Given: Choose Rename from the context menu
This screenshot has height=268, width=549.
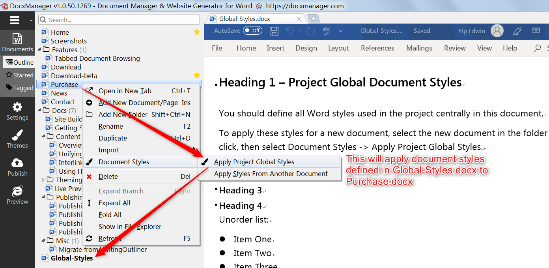Looking at the screenshot, I should 141,126.
